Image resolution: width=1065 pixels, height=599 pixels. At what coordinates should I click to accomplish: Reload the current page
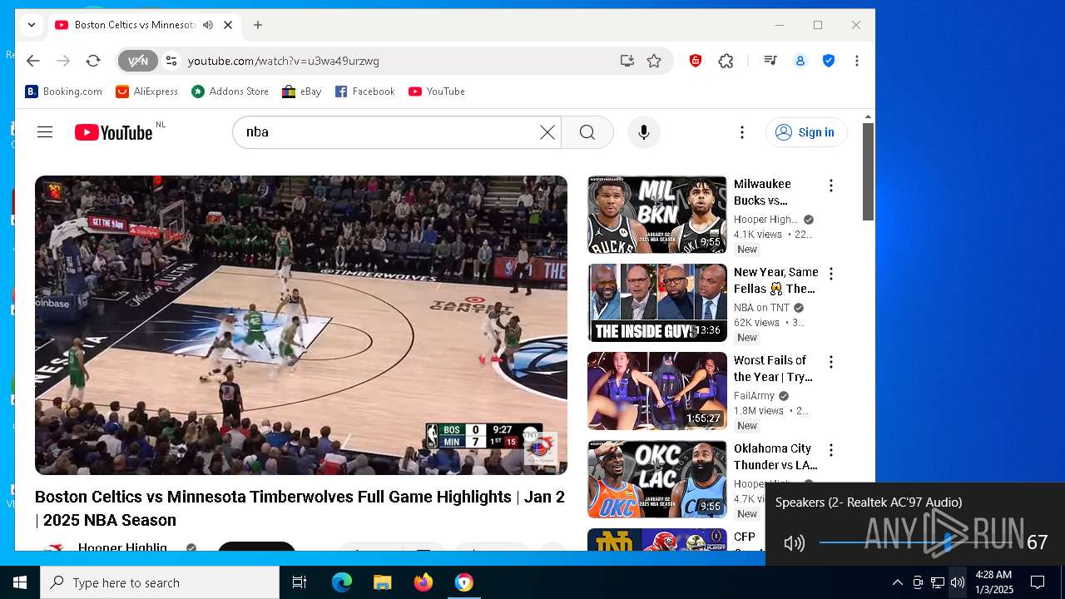(x=93, y=61)
